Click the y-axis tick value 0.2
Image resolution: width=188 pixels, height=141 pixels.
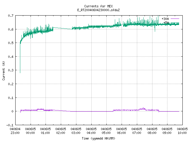coord(11,84)
